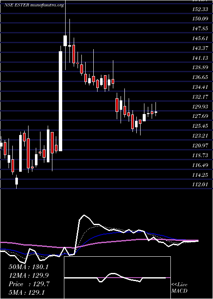Viewport: 213px width, 299px height.
Task: Select the price label 150.09
Action: point(200,19)
